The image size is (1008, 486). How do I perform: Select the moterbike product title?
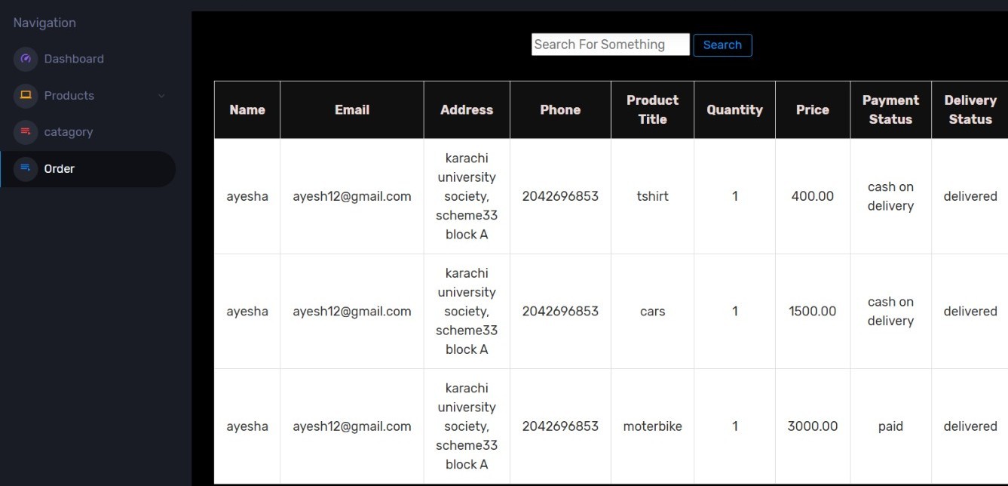pos(652,426)
